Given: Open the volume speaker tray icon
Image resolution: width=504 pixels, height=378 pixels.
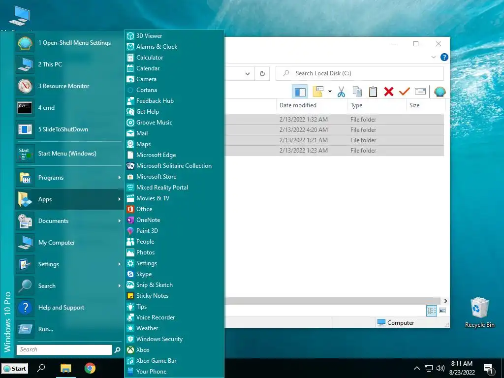Looking at the screenshot, I should point(441,368).
